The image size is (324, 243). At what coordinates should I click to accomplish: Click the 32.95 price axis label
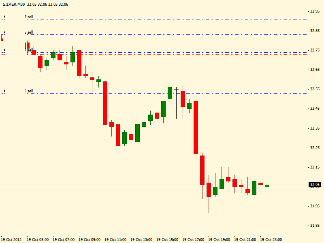tap(315, 11)
